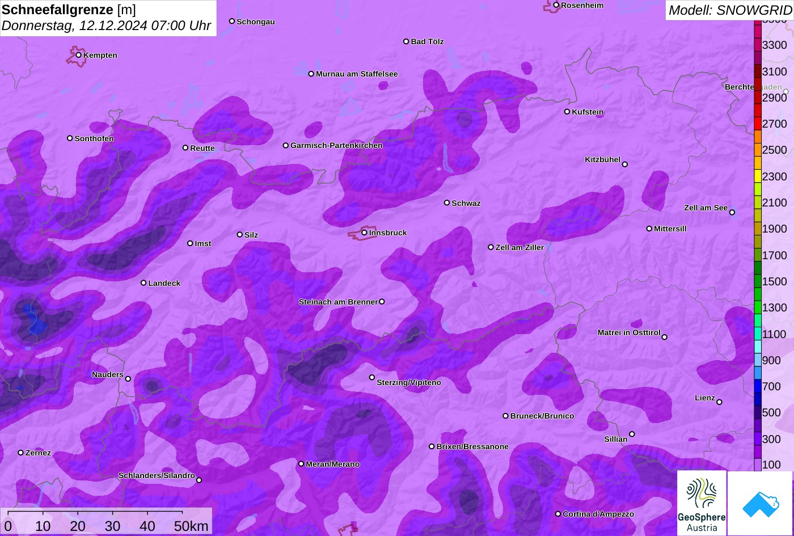Image resolution: width=794 pixels, height=536 pixels.
Task: Click the Nauders marker dot
Action: [128, 379]
